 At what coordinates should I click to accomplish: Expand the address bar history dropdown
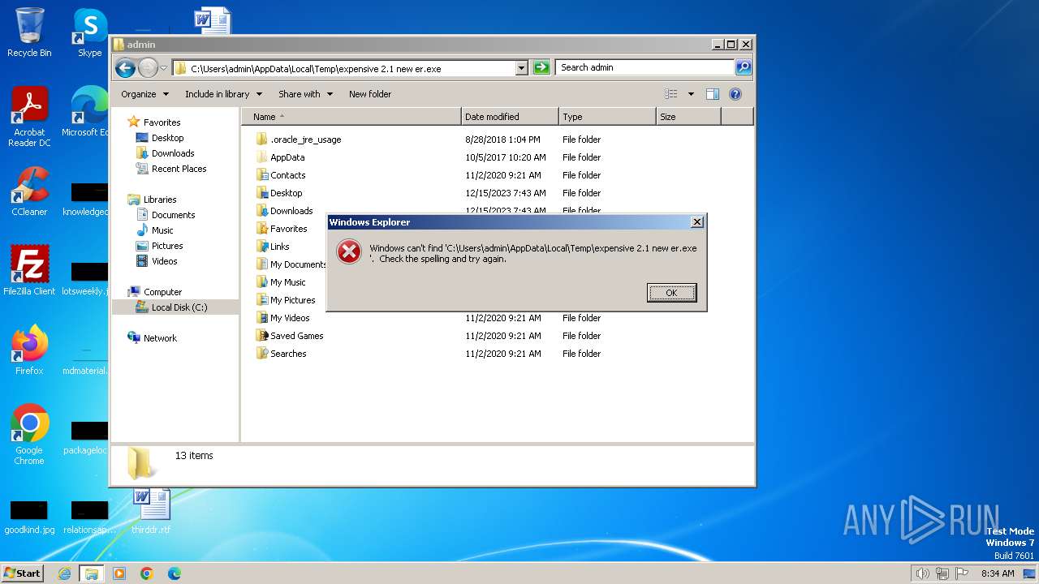pyautogui.click(x=521, y=68)
